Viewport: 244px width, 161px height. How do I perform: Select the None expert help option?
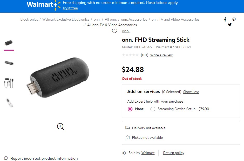[130, 109]
